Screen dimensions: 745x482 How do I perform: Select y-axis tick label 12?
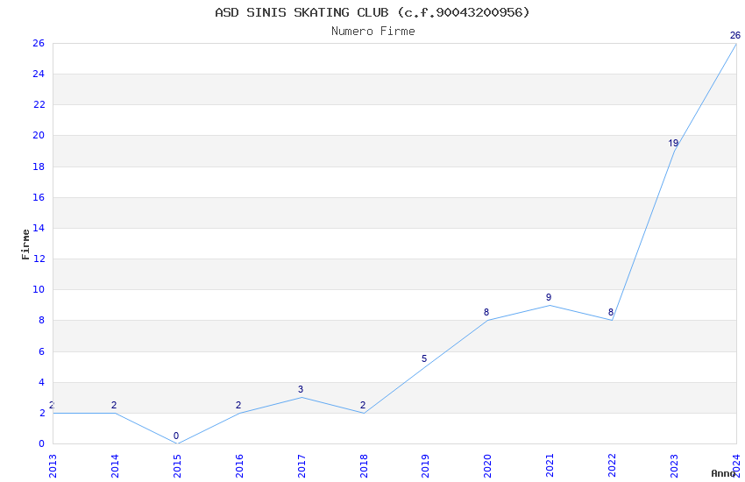[39, 259]
